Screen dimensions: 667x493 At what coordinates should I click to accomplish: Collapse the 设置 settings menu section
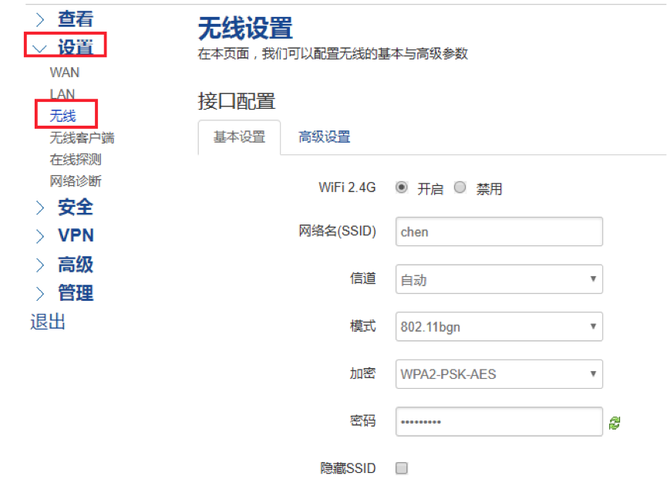[x=77, y=46]
